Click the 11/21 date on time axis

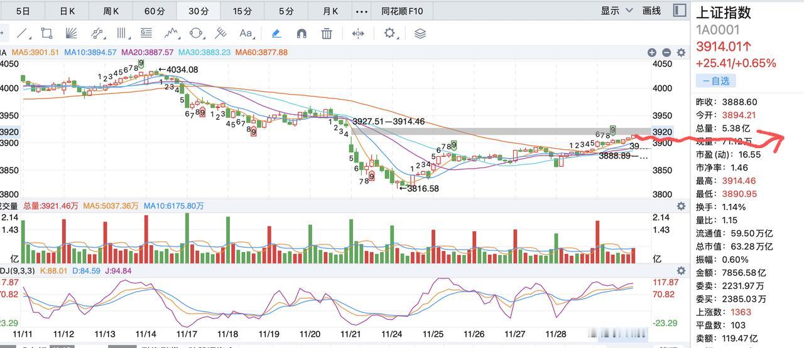click(x=352, y=334)
